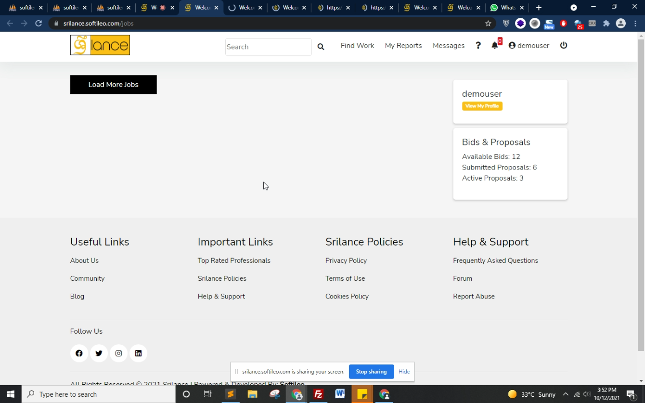Click the Load More Jobs button
Image resolution: width=645 pixels, height=403 pixels.
pyautogui.click(x=114, y=85)
